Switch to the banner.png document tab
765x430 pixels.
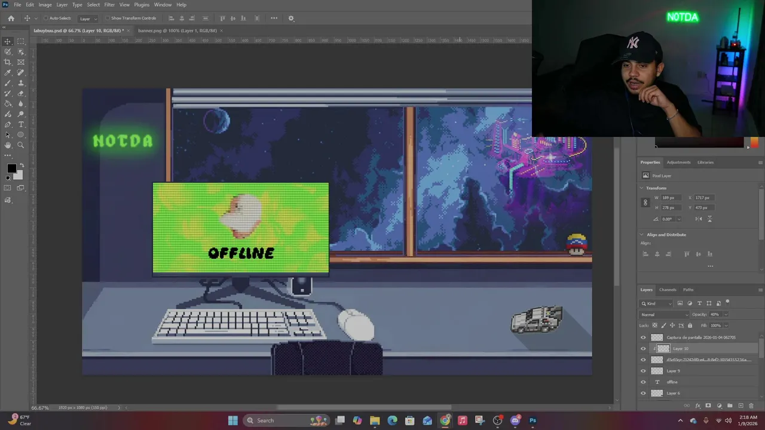pos(178,30)
